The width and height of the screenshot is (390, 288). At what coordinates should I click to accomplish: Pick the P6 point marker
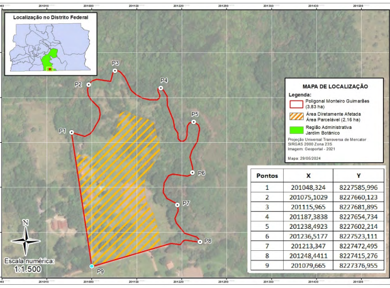[x=192, y=172]
